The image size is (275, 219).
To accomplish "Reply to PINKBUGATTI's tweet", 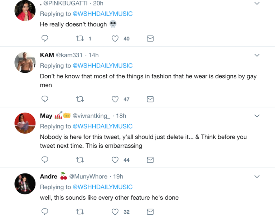I will click(45, 39).
